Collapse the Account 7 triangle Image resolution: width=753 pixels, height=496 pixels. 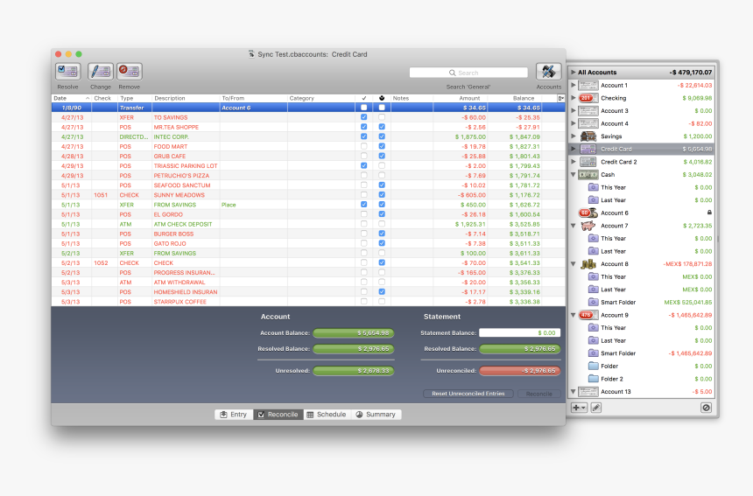tap(573, 226)
